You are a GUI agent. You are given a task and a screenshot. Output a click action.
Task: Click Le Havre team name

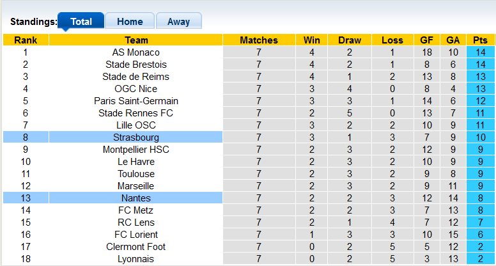click(x=136, y=162)
